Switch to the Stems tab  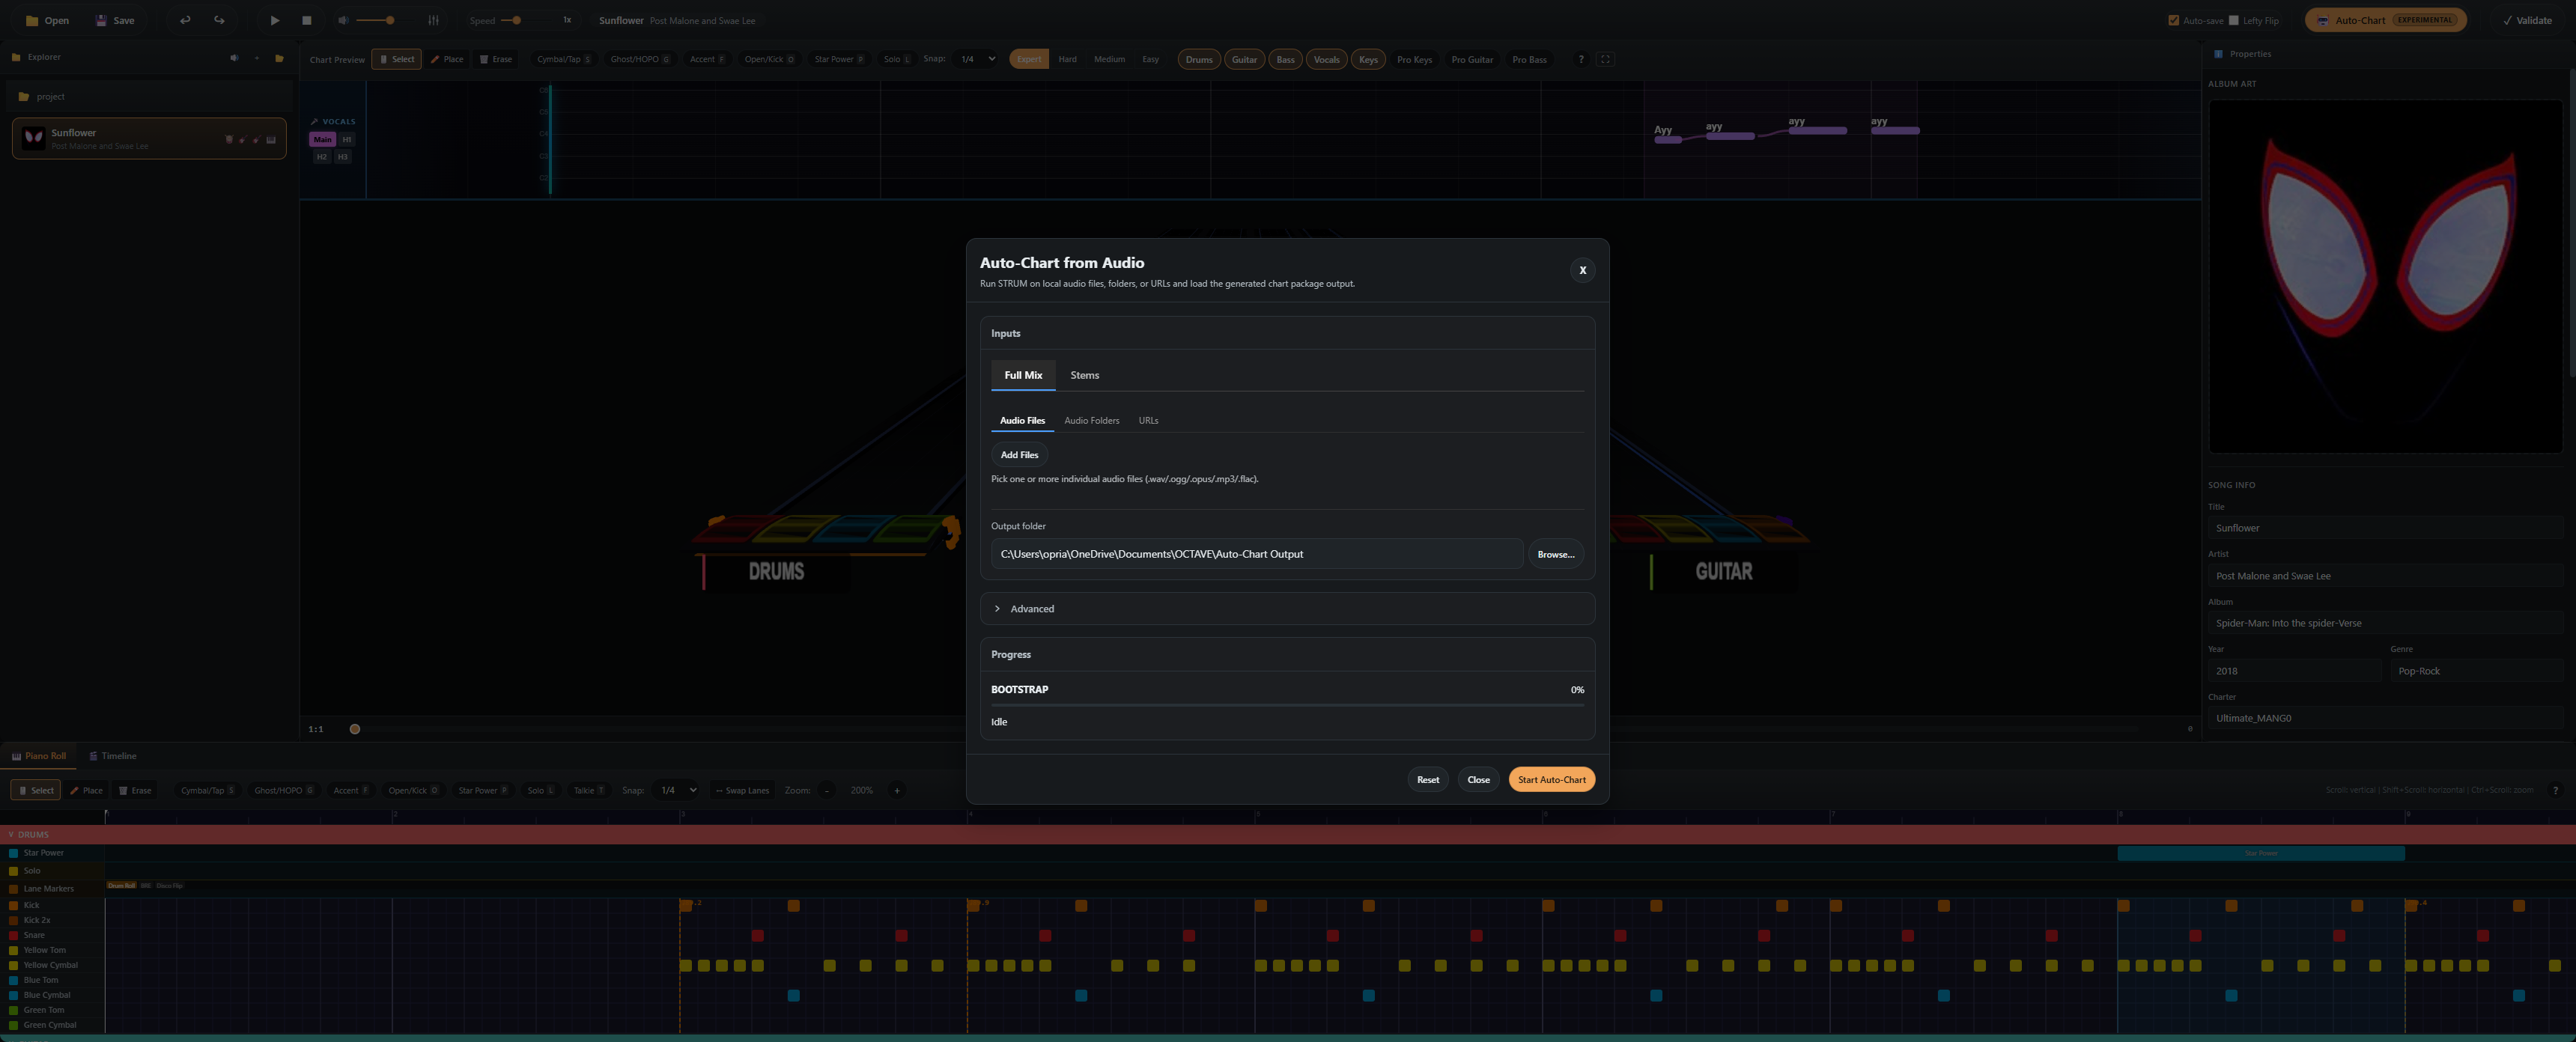coord(1084,375)
